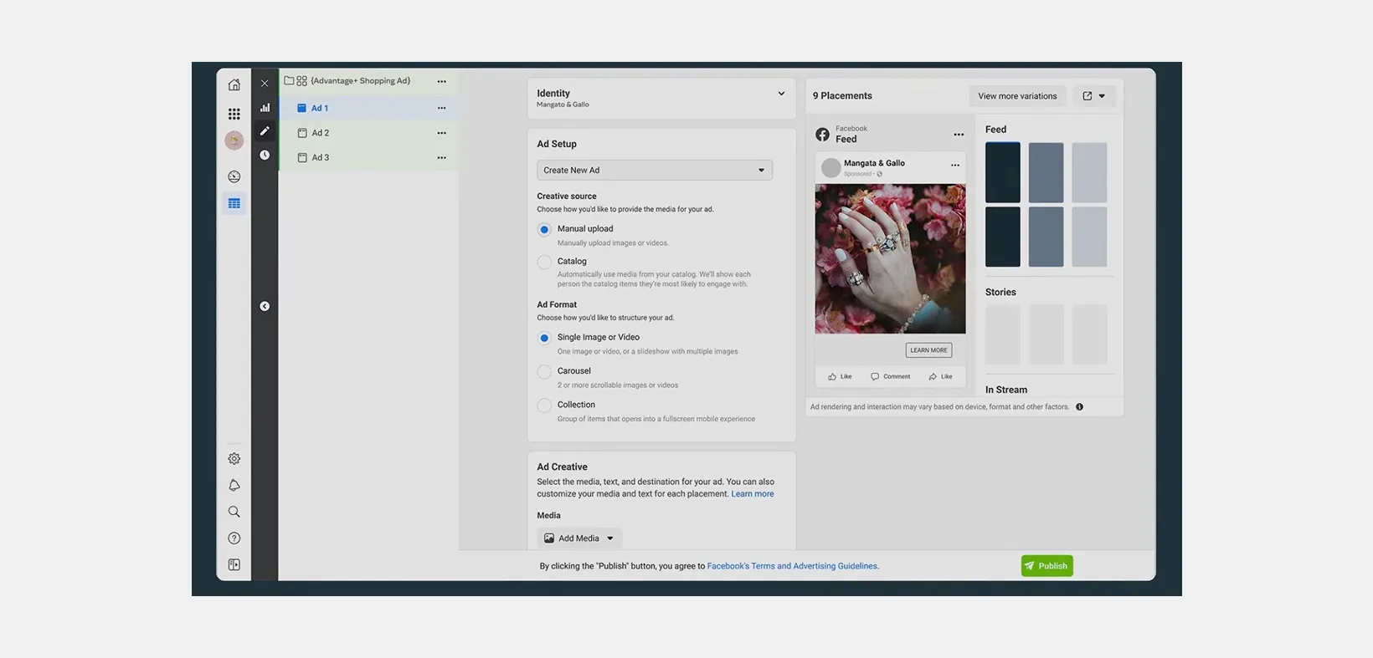Open the notifications bell icon

coord(234,485)
